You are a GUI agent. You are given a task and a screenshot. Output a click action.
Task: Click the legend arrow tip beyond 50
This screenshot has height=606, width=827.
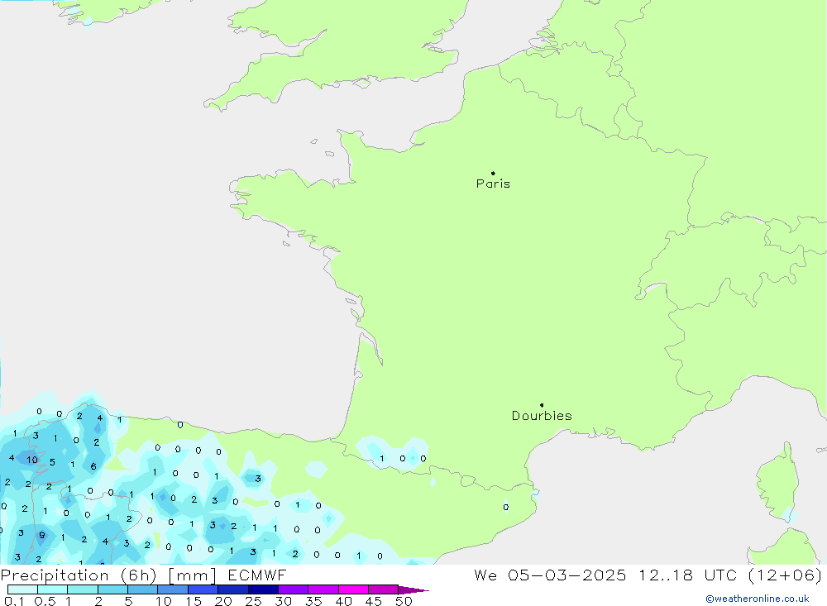pos(414,590)
